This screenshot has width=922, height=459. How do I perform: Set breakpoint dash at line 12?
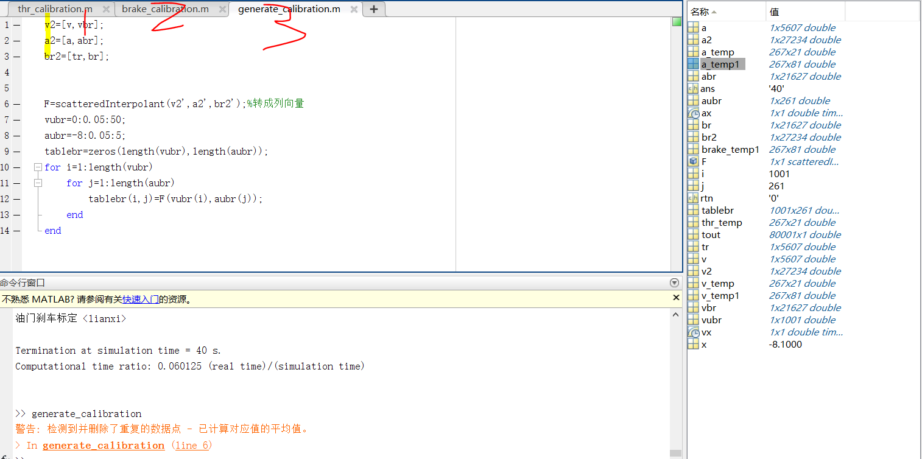[x=16, y=198]
